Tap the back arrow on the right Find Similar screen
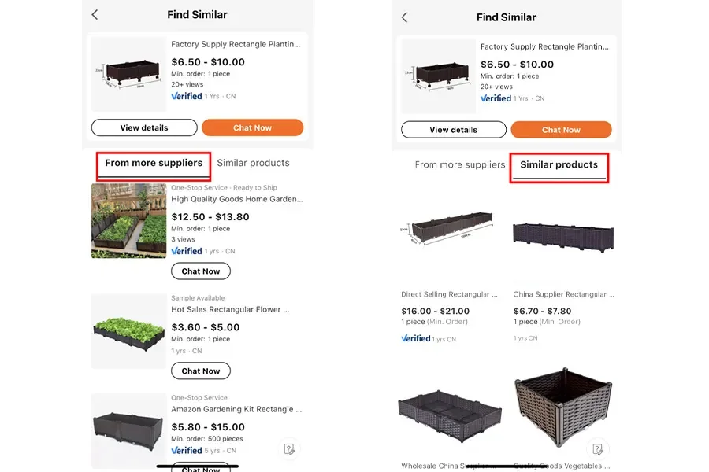 [x=404, y=17]
